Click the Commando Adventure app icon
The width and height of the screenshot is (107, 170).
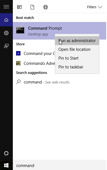pyautogui.click(x=18, y=63)
